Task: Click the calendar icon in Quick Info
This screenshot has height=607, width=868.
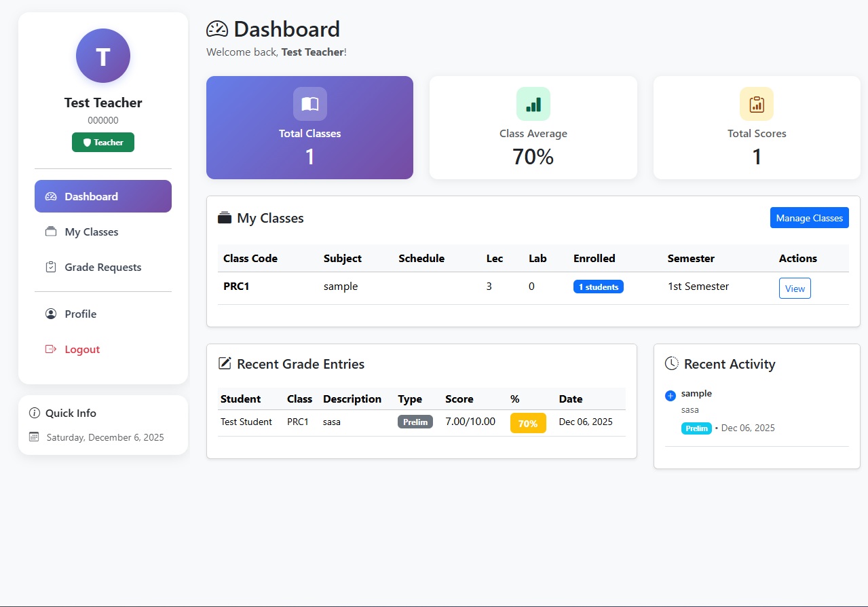Action: tap(34, 437)
